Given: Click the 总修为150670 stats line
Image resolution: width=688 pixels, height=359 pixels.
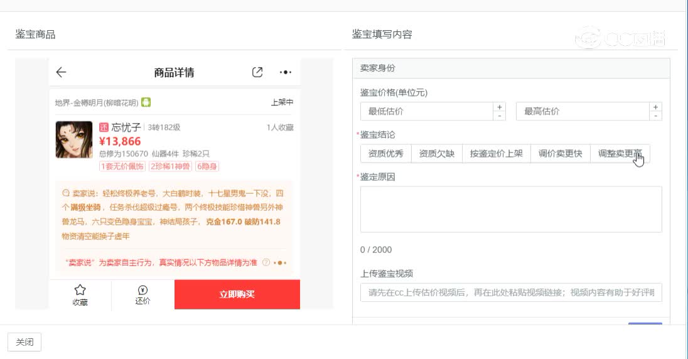Looking at the screenshot, I should pos(154,154).
